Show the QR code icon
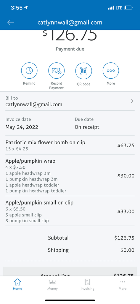140x304 pixels. (x=83, y=71)
